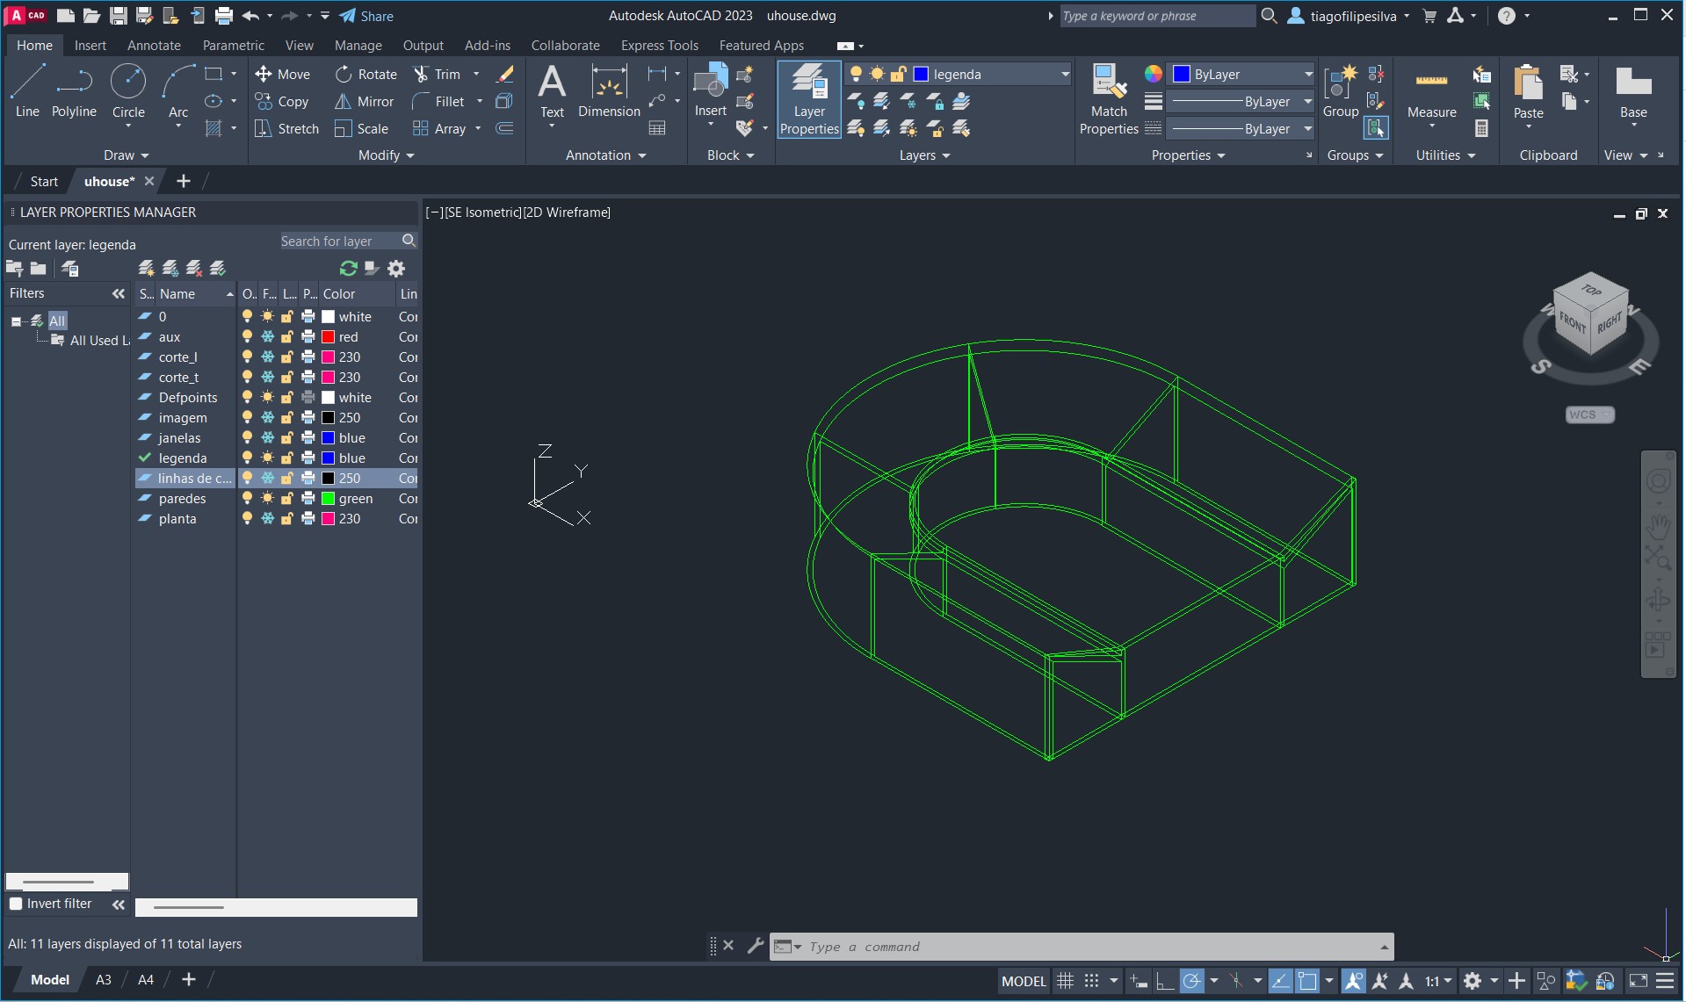Click the Match Properties tool

click(1108, 99)
